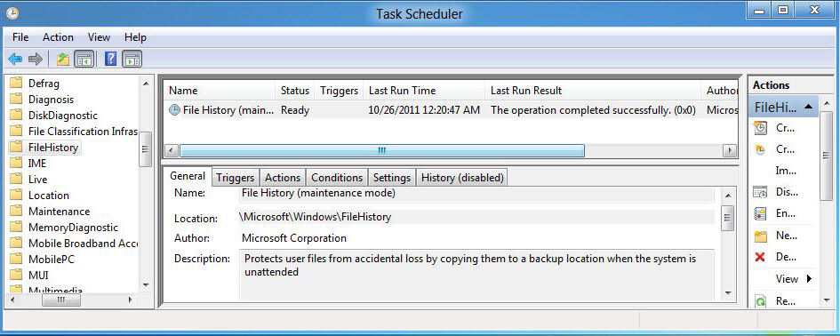Open the blue Help question mark icon
This screenshot has height=336, width=840.
pyautogui.click(x=110, y=59)
